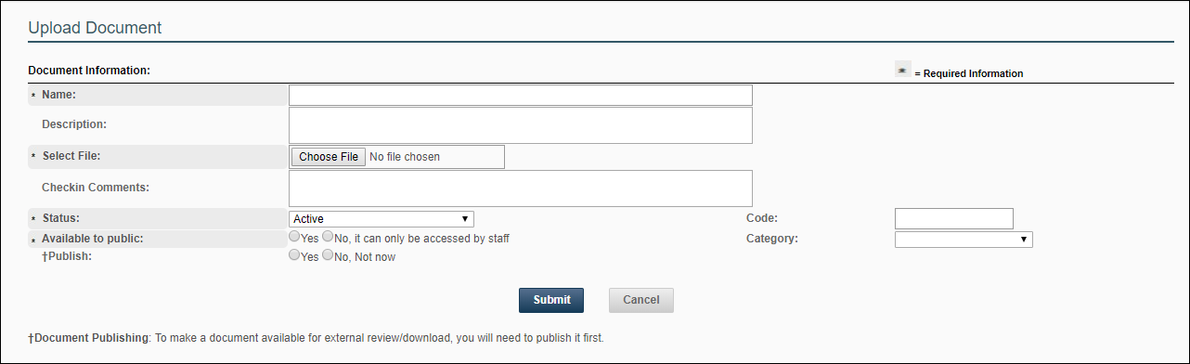
Task: Click the Status required asterisk marker
Action: coord(34,219)
